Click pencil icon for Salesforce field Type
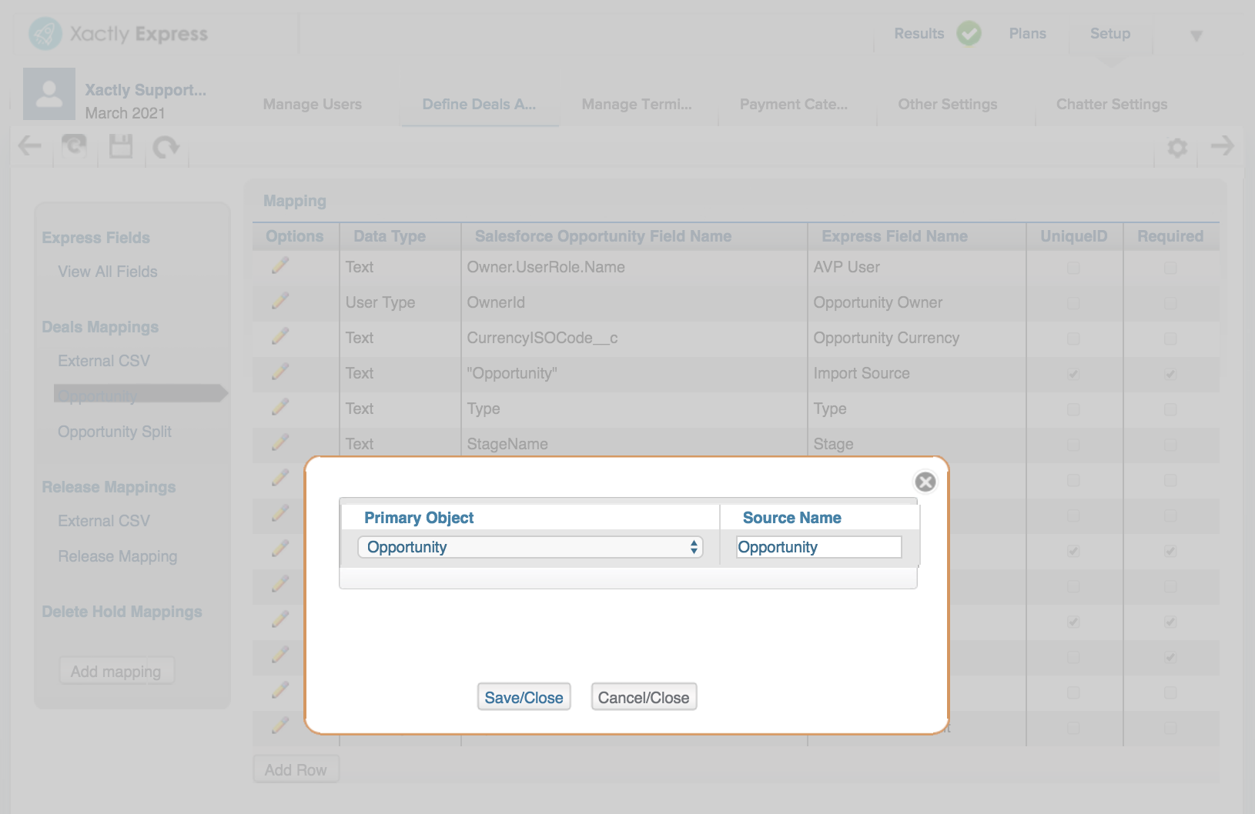This screenshot has width=1255, height=814. (x=280, y=408)
